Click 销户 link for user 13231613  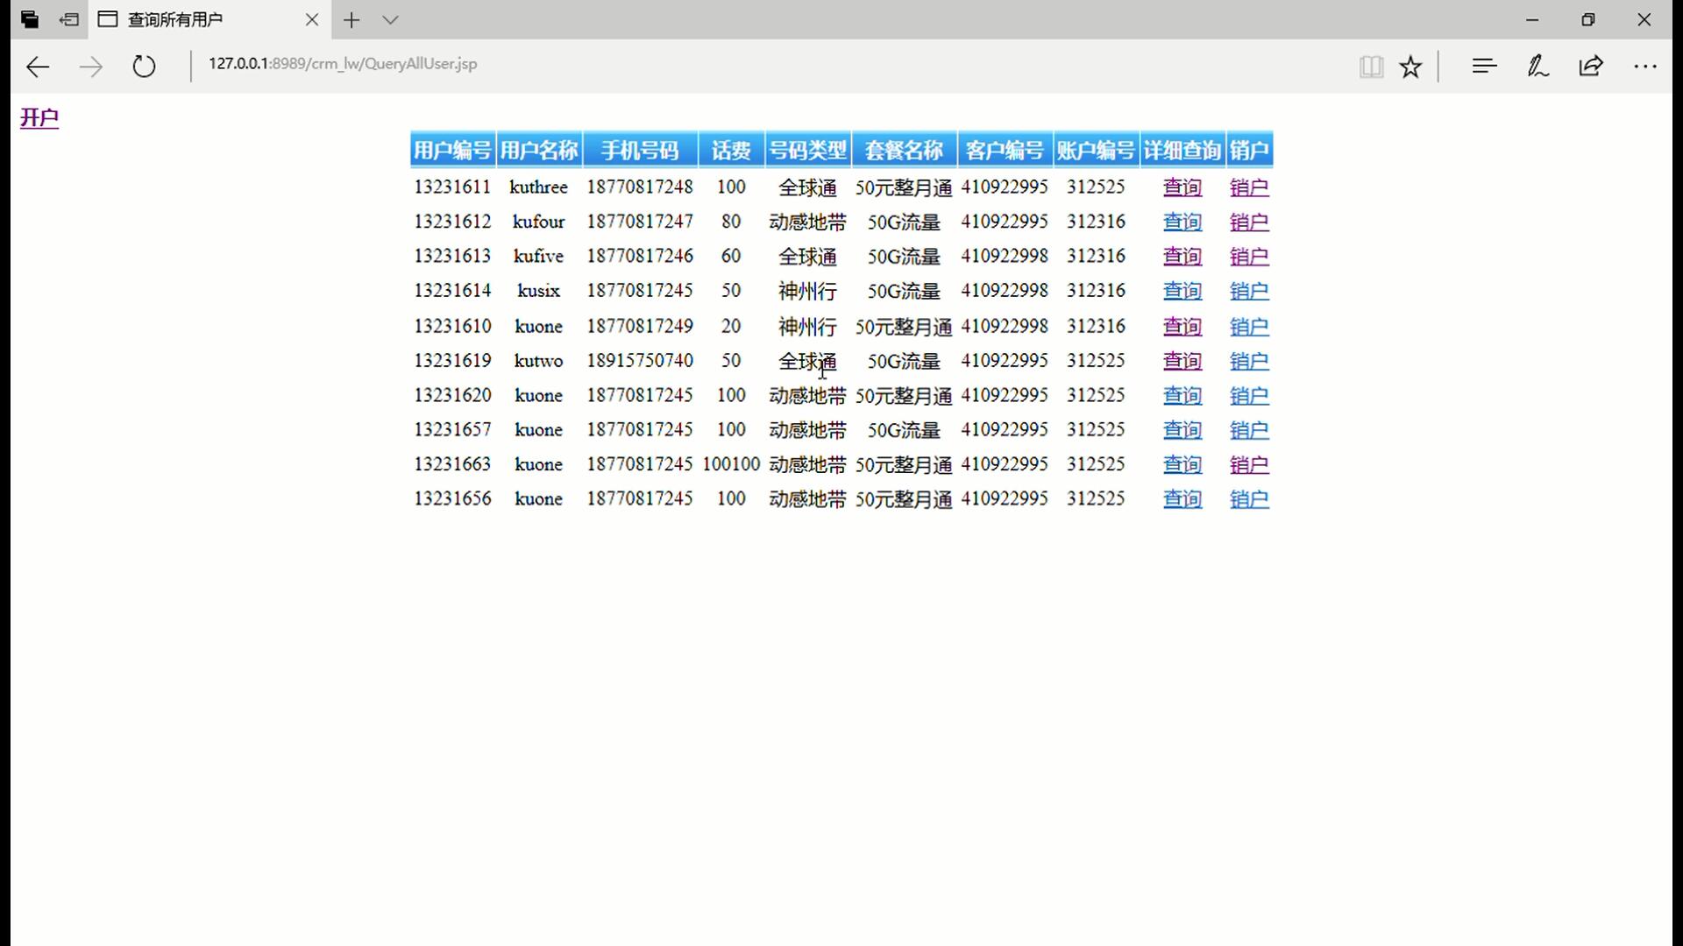coord(1249,257)
